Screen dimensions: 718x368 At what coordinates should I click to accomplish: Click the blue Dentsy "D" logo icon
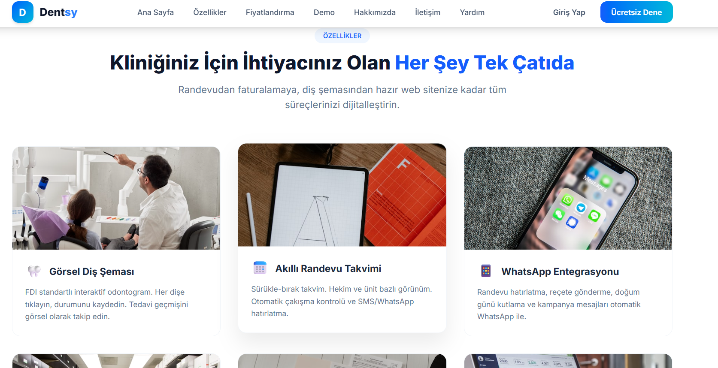point(22,12)
